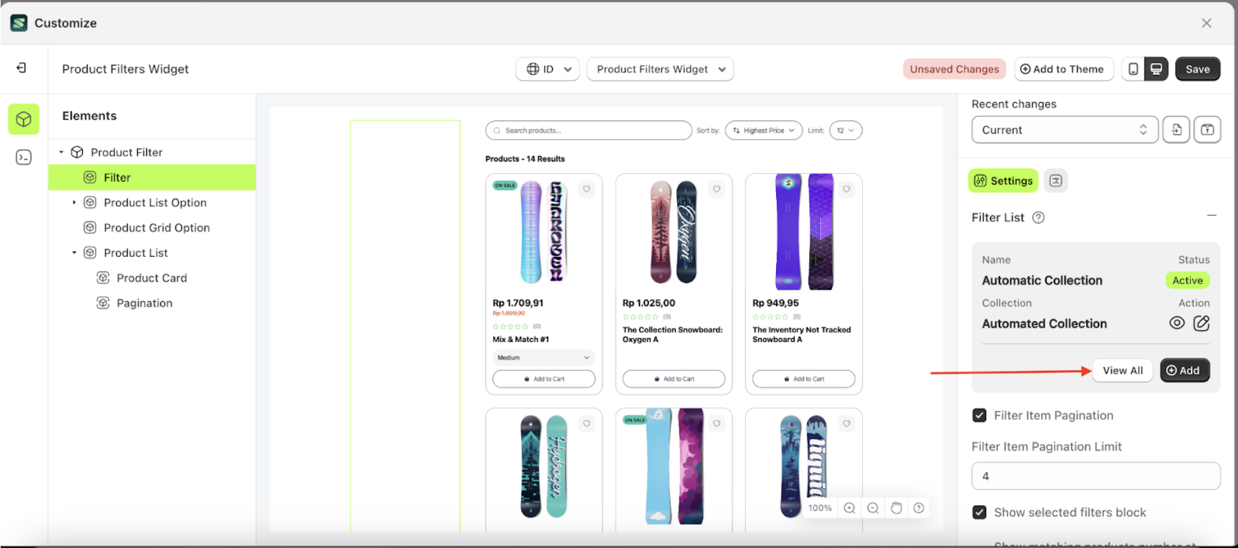Click the Filter List help icon
This screenshot has width=1238, height=548.
click(x=1039, y=218)
